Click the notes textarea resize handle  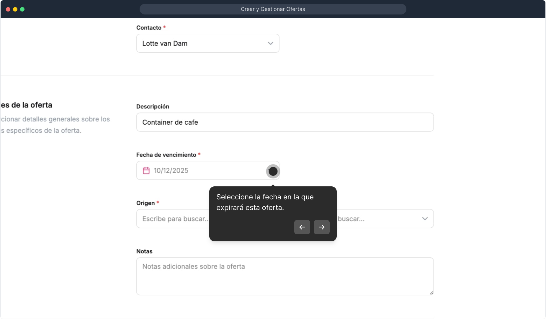point(431,293)
